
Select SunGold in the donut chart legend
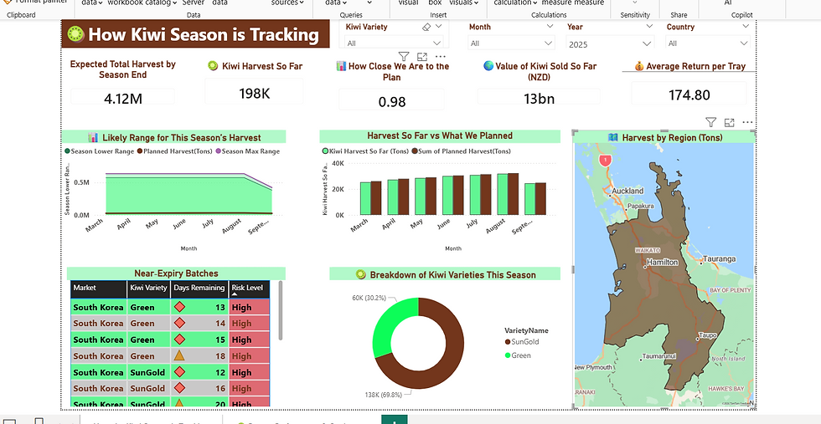pos(521,342)
